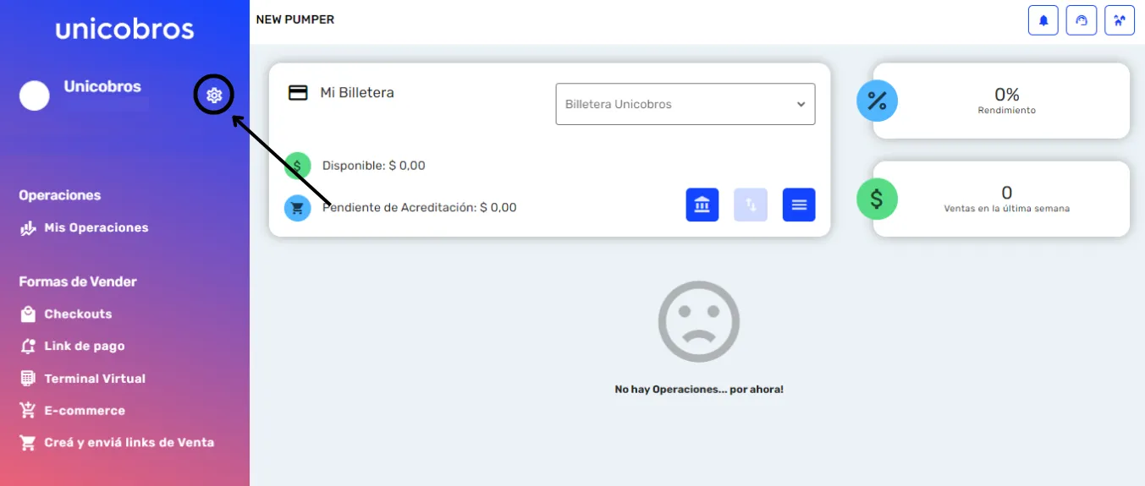Click the Disponible: $ 0,00 balance text
Viewport: 1145px width, 486px height.
[374, 166]
